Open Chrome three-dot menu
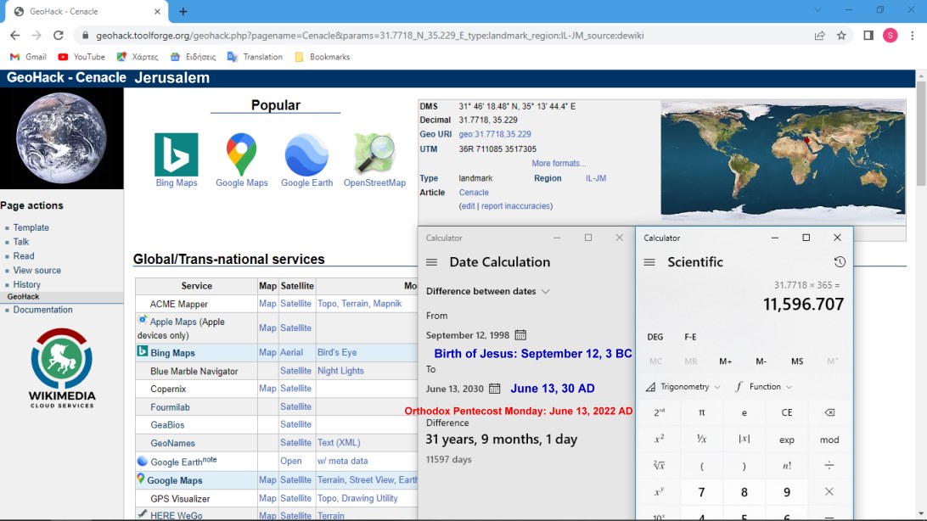The height and width of the screenshot is (521, 927). tap(913, 36)
